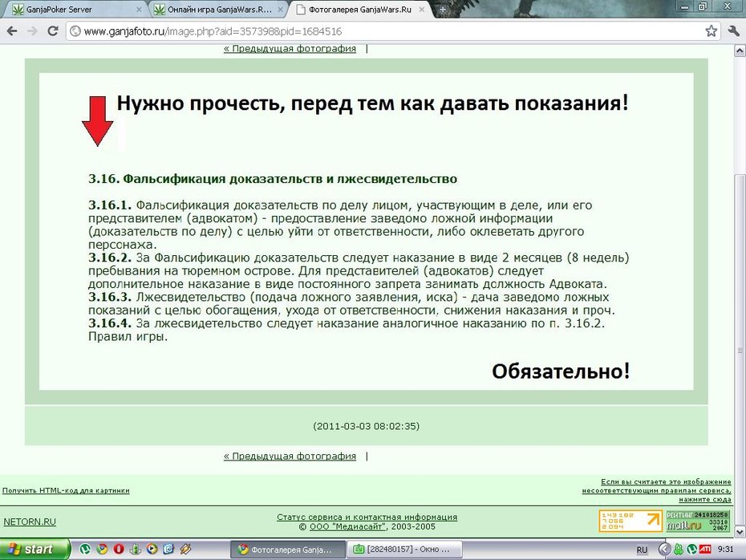Click the vertical scrollbar thumb
This screenshot has width=746, height=560.
[740, 350]
